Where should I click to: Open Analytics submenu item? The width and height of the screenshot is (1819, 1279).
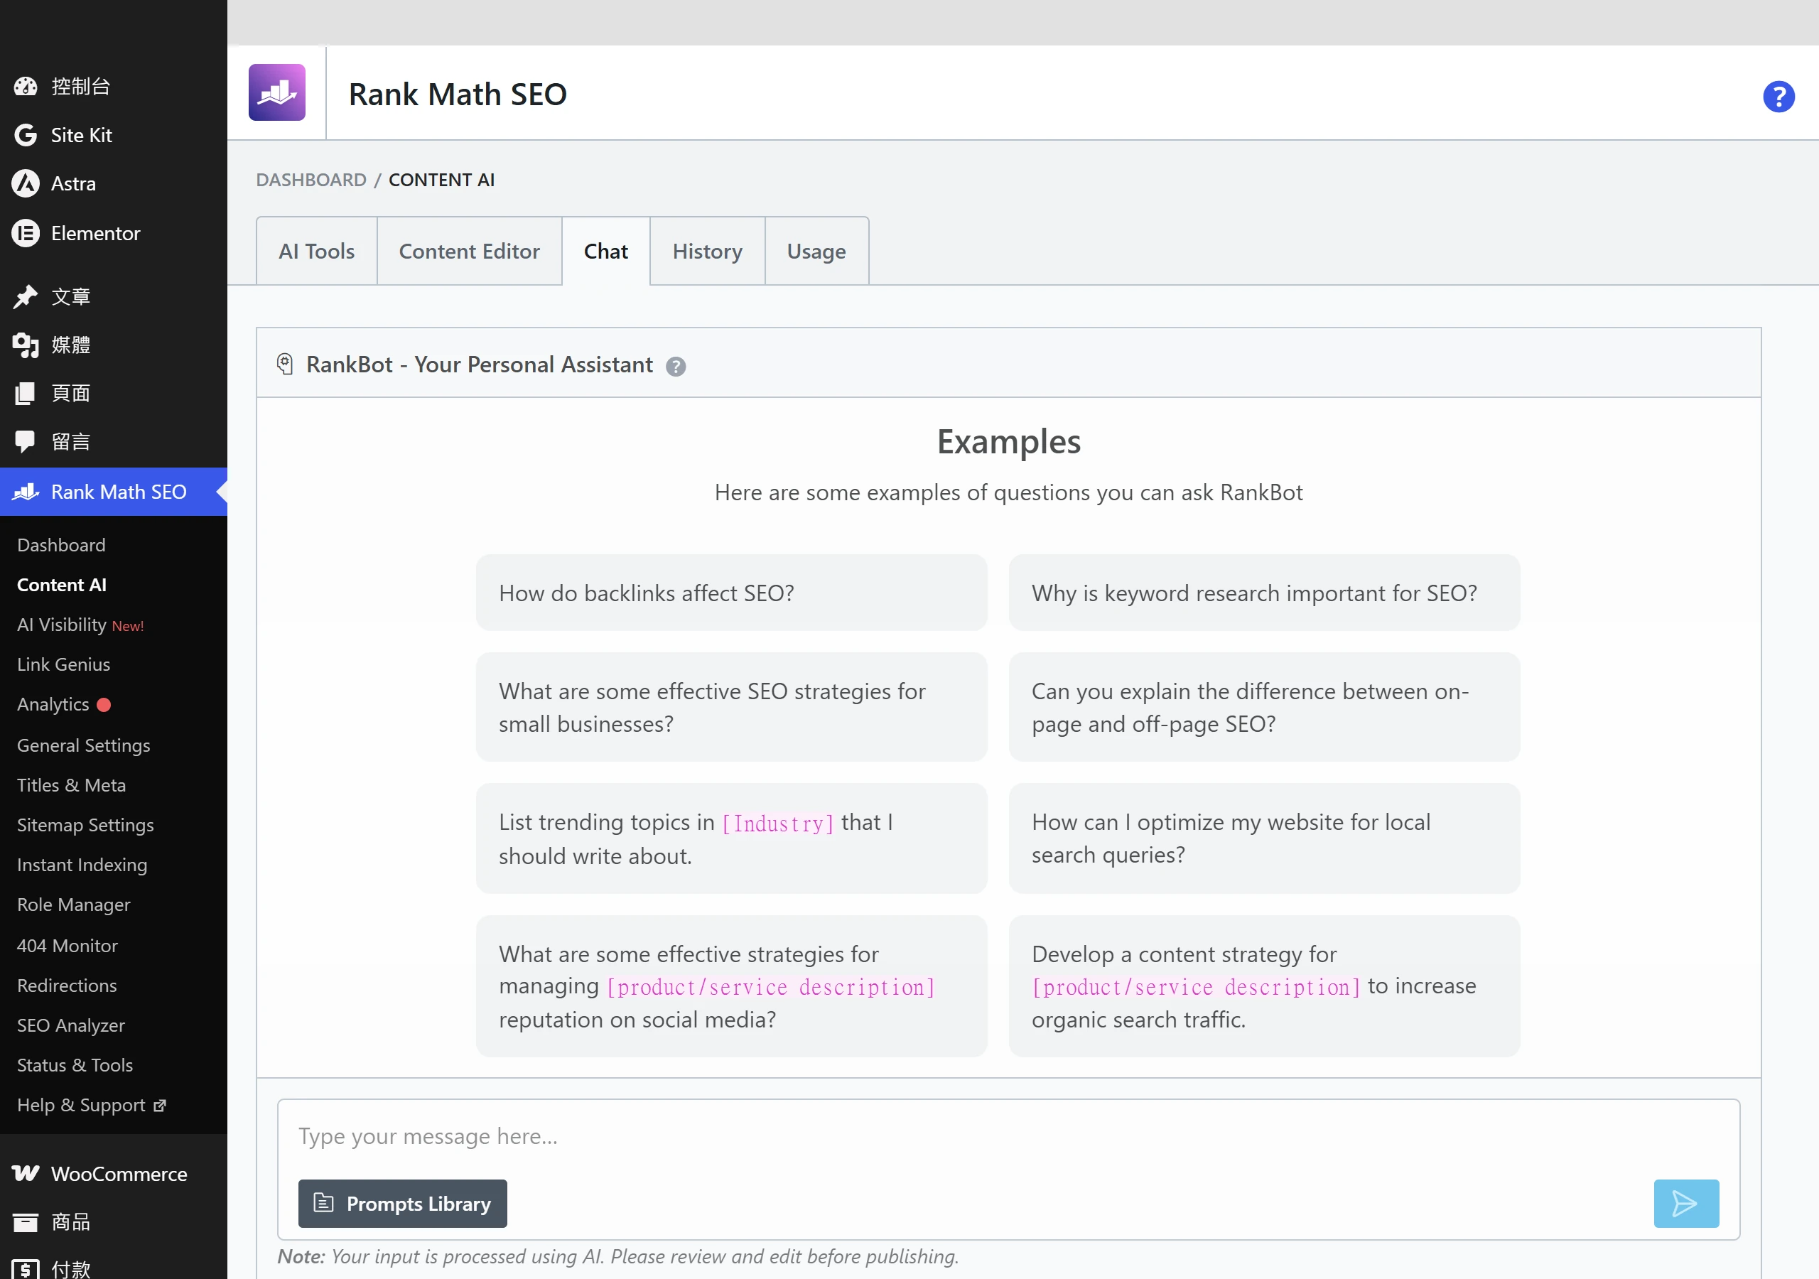click(53, 704)
